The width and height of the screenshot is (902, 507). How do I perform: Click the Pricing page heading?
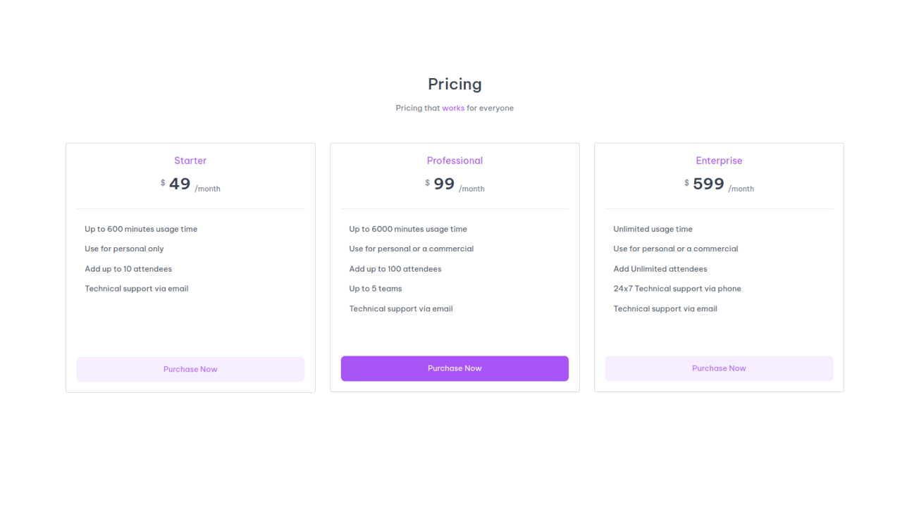click(x=455, y=84)
